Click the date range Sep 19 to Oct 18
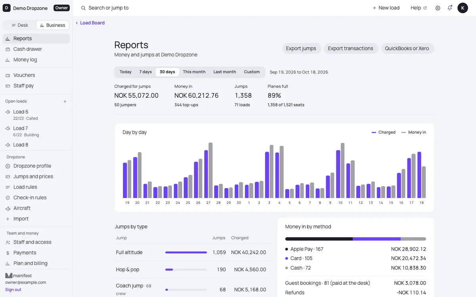Viewport: 476px width, 297px height. (299, 72)
